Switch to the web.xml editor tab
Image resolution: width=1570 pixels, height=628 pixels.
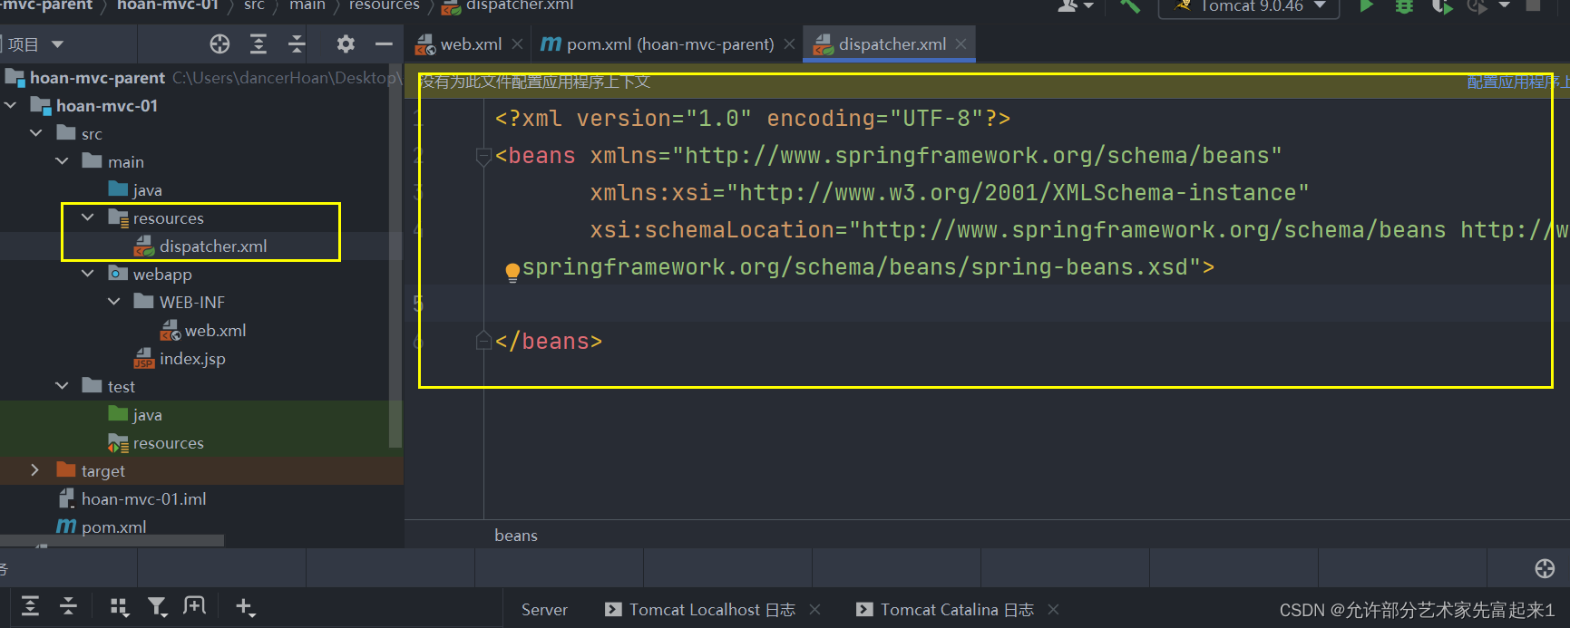[x=471, y=43]
